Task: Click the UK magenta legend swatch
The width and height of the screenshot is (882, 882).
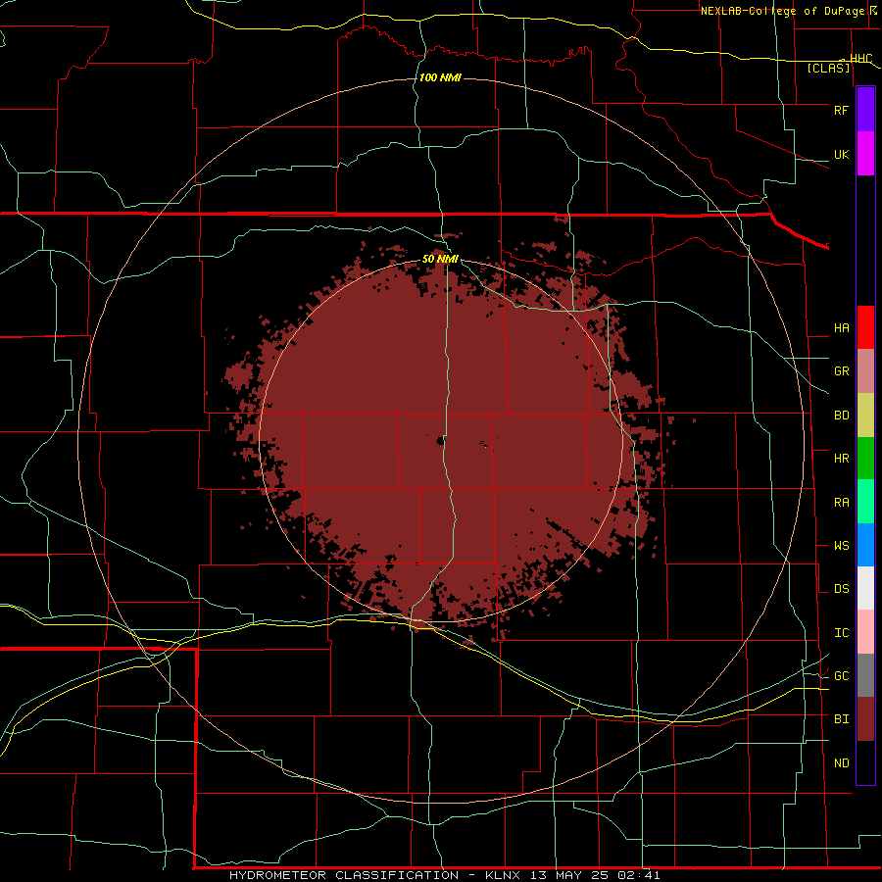Action: 865,154
